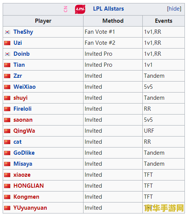The height and width of the screenshot is (215, 186).
Task: Open the red shuyi player link
Action: (x=20, y=98)
